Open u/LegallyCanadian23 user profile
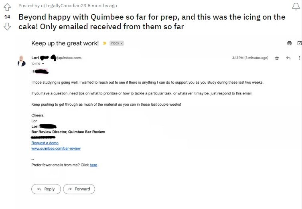The image size is (302, 209). (x=63, y=6)
